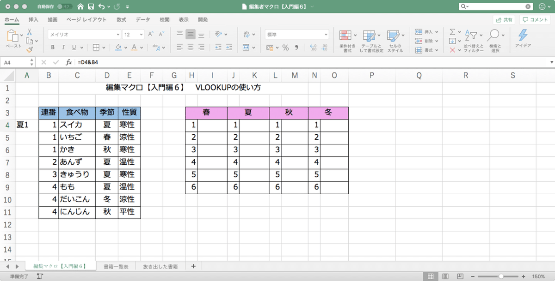
Task: Click the search field in title bar
Action: coord(495,7)
